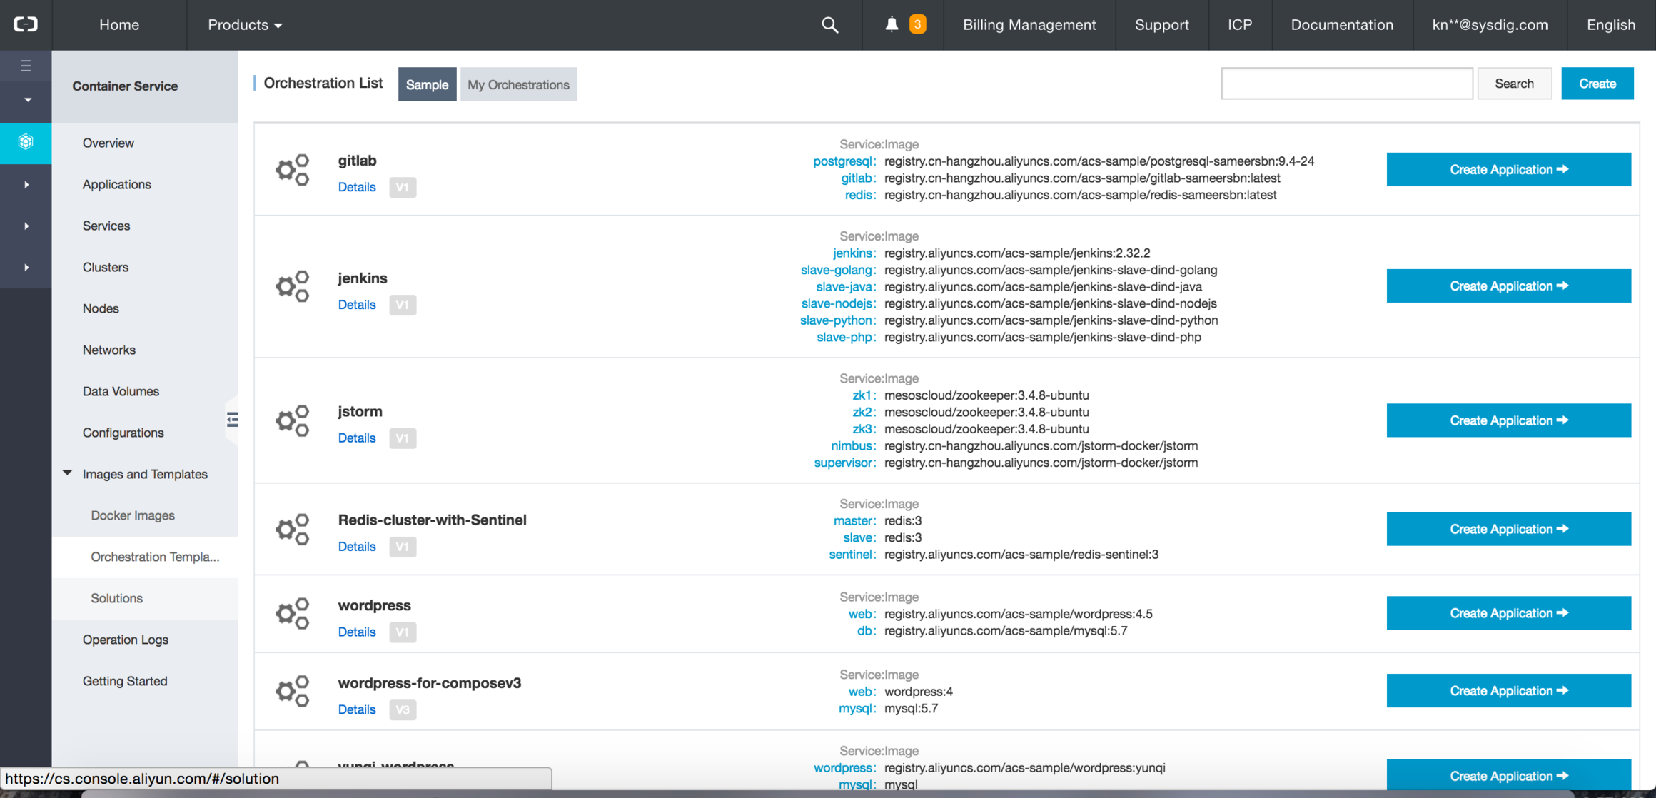The height and width of the screenshot is (798, 1656).
Task: Click the jstorm template gears icon
Action: [293, 420]
